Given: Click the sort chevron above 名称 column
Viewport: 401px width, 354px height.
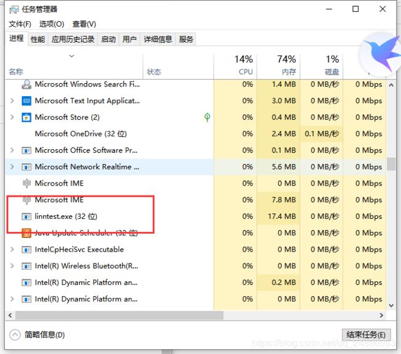Looking at the screenshot, I should click(72, 56).
